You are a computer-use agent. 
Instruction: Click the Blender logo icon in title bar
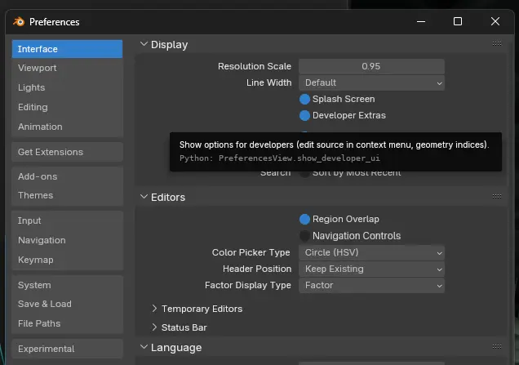[19, 22]
